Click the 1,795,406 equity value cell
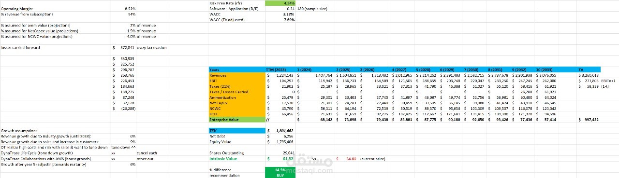 pyautogui.click(x=280, y=141)
